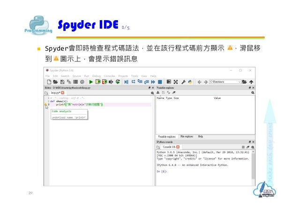
Task: Click the warning icon beside line 3
Action: point(45,105)
